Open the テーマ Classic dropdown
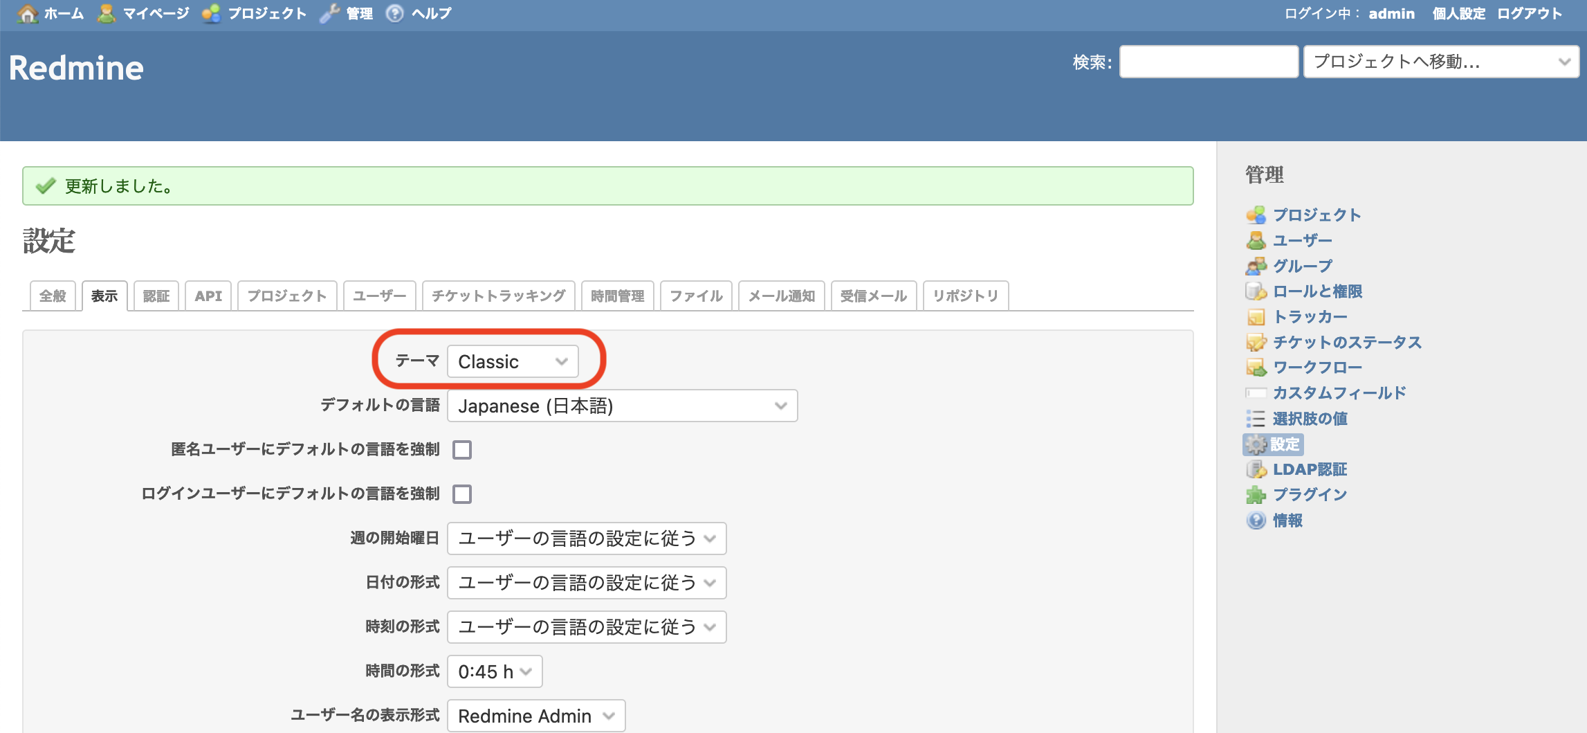The width and height of the screenshot is (1587, 733). click(513, 361)
